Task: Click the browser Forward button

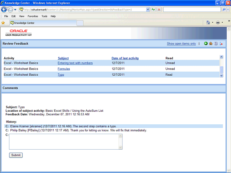Action: tap(10, 10)
